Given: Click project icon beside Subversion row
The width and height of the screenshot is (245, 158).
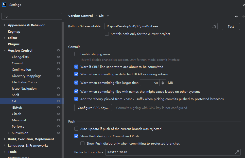Looking at the screenshot, I should click(58, 133).
